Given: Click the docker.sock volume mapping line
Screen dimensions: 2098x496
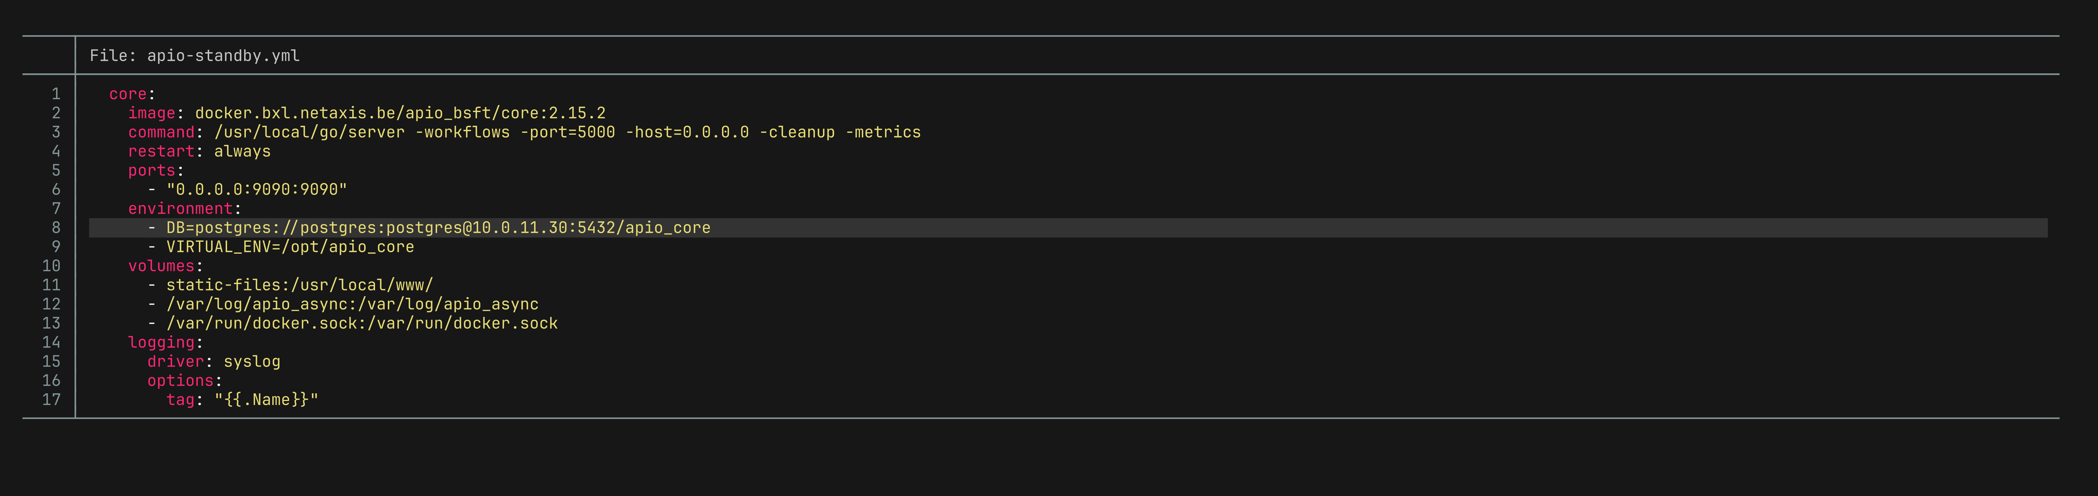Looking at the screenshot, I should (x=362, y=323).
